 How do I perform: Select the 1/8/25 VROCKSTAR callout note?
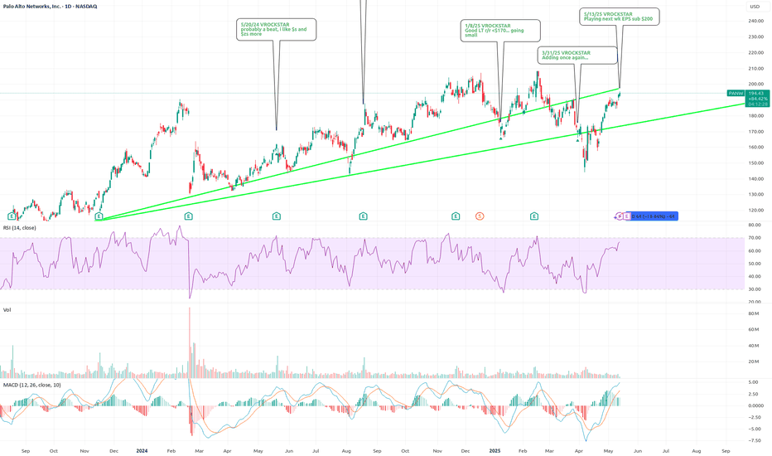[x=500, y=31]
